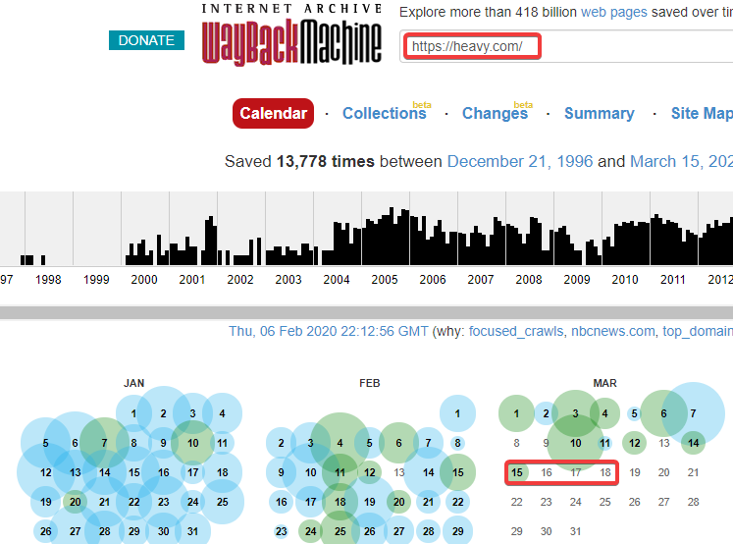Click the March 15 green capture bubble

[x=516, y=472]
